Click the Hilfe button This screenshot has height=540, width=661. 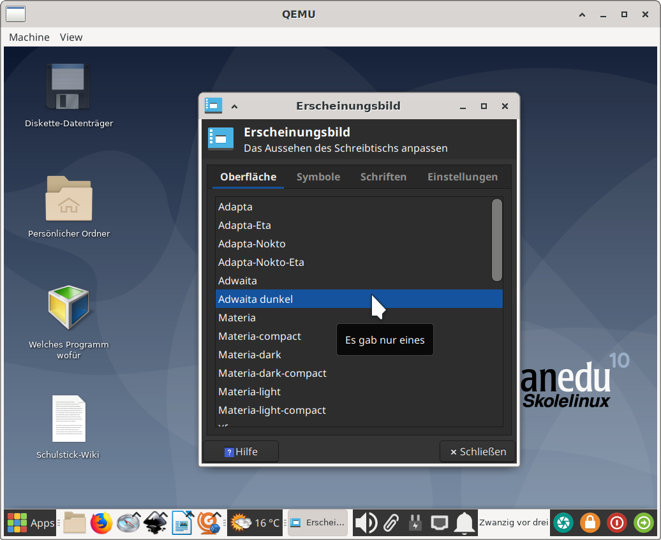[x=241, y=451]
